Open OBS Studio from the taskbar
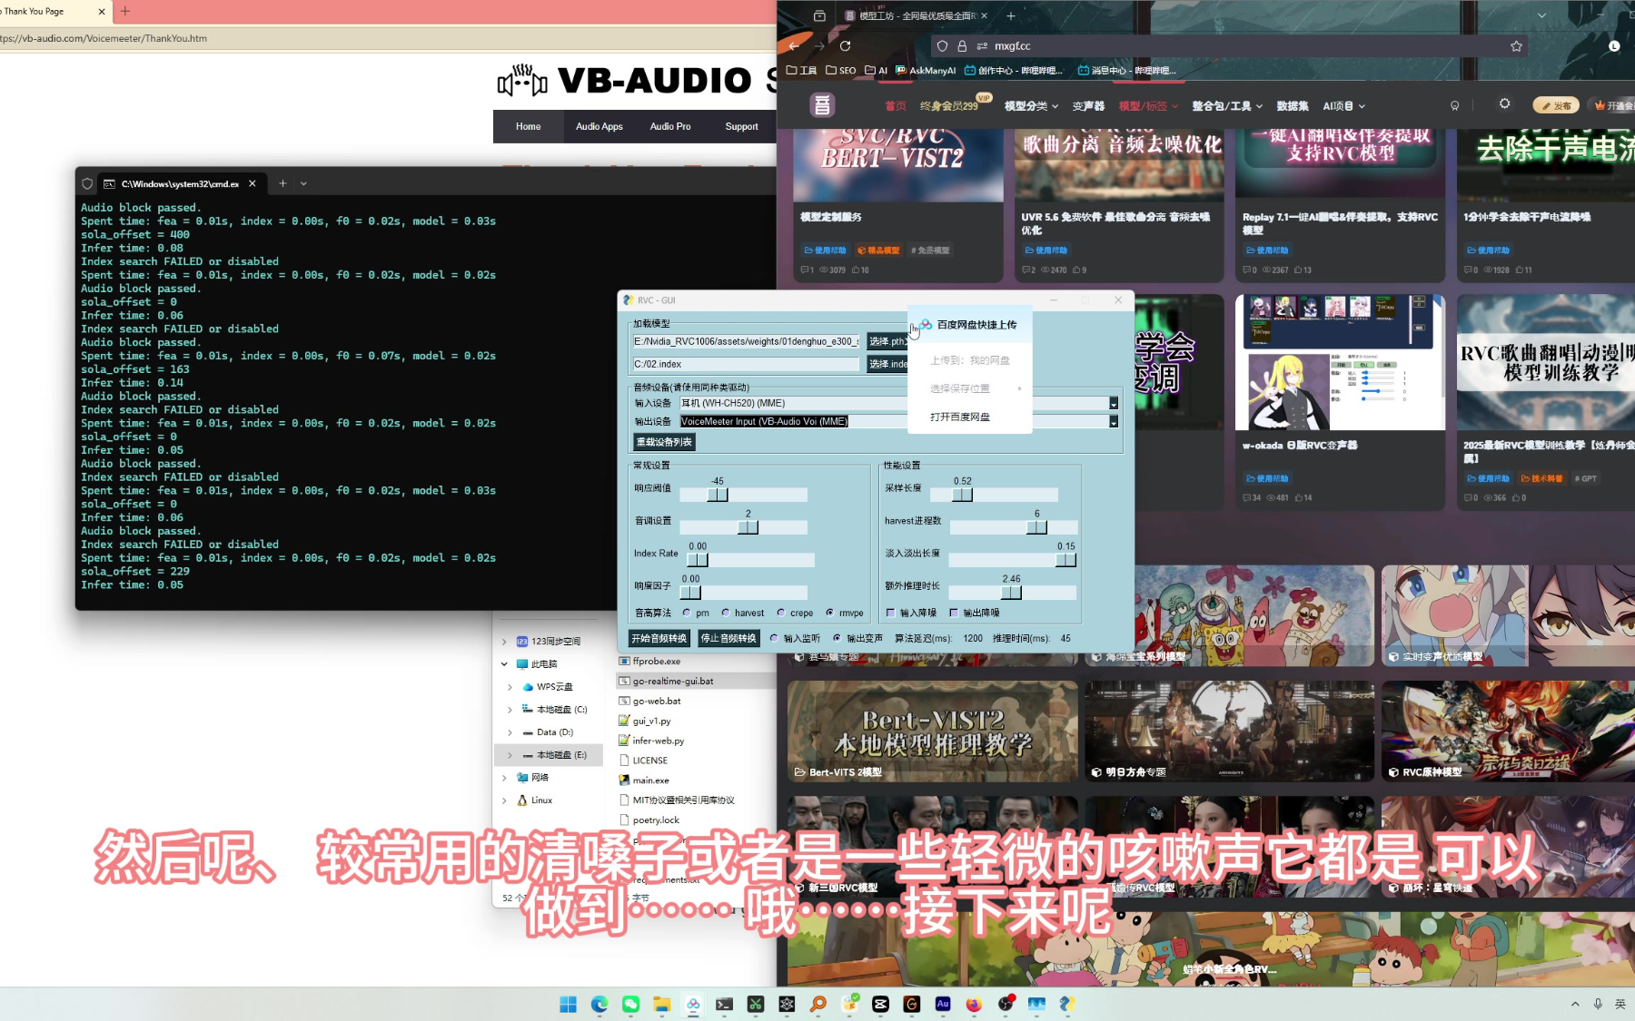The image size is (1635, 1021). 1006,1004
